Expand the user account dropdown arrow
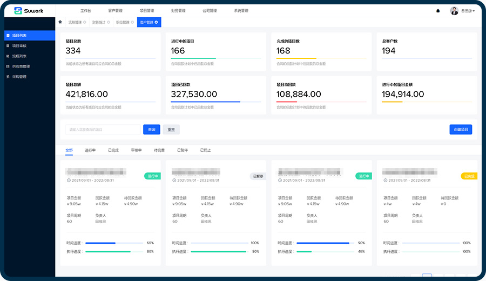Image resolution: width=486 pixels, height=281 pixels. point(474,11)
